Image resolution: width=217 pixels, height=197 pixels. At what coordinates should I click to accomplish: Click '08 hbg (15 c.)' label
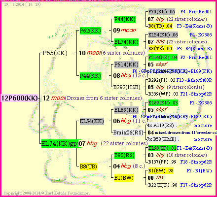pyautogui.click(x=131, y=76)
